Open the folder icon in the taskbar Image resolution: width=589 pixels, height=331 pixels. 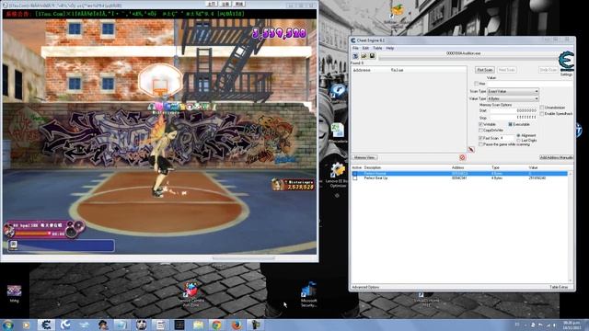point(198,325)
